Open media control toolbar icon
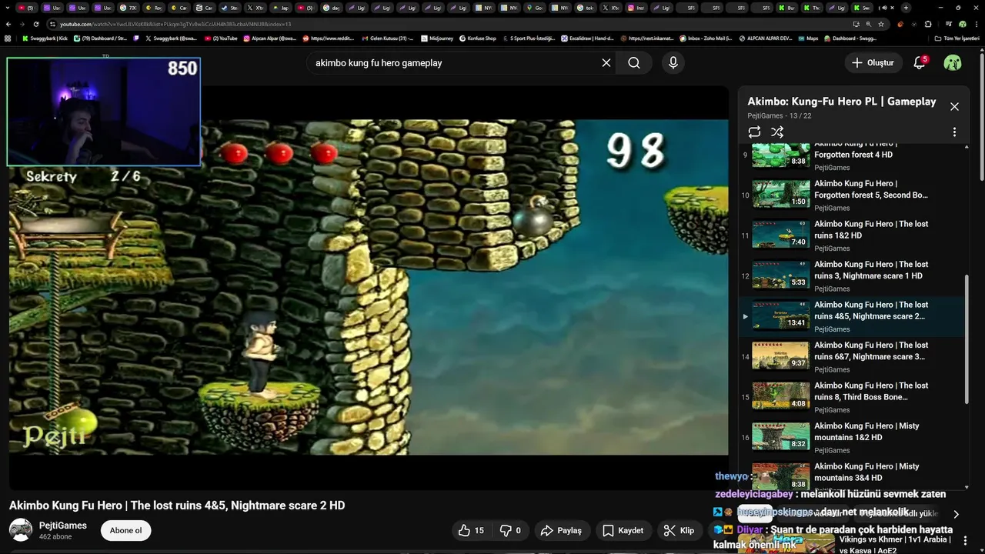 point(947,24)
